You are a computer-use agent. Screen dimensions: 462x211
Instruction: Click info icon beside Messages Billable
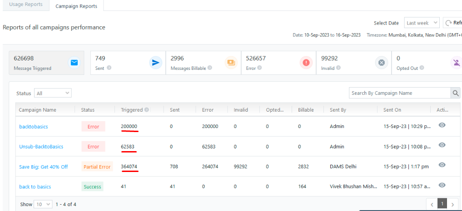tap(209, 68)
